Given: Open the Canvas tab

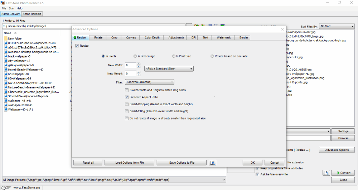Looking at the screenshot, I should coord(131,37).
